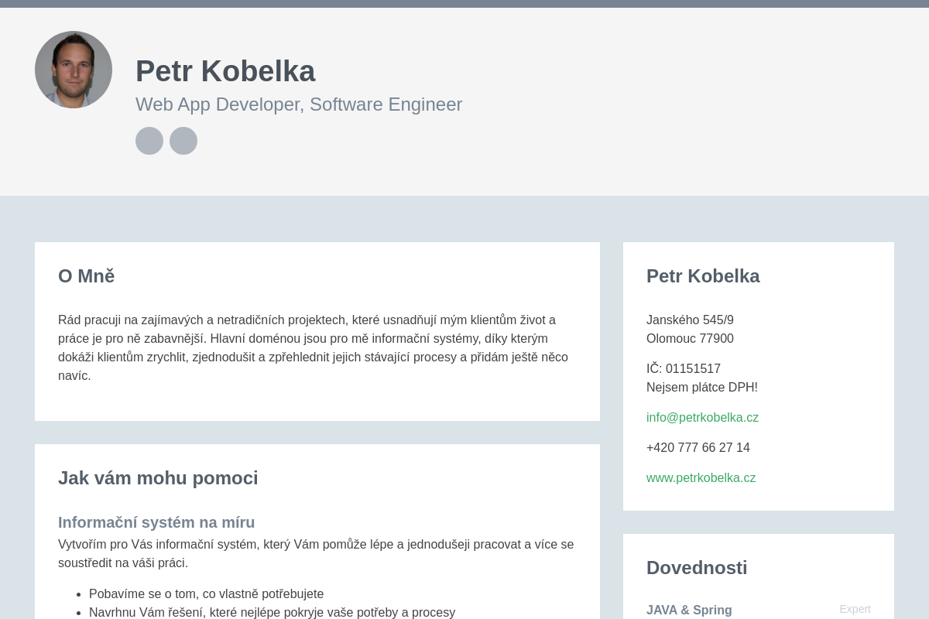Click the 'Nejsem plátce DPH!' line

pos(702,388)
